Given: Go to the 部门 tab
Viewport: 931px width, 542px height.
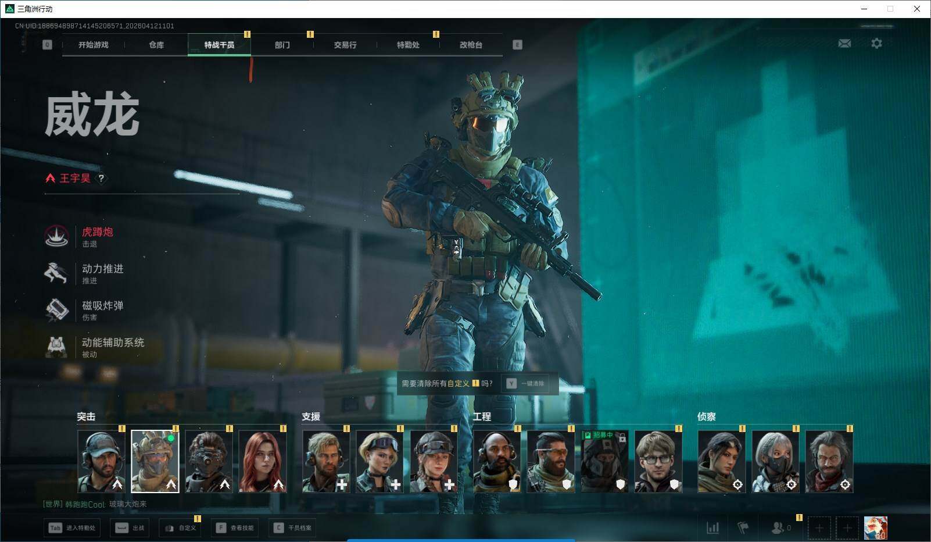Looking at the screenshot, I should [282, 45].
